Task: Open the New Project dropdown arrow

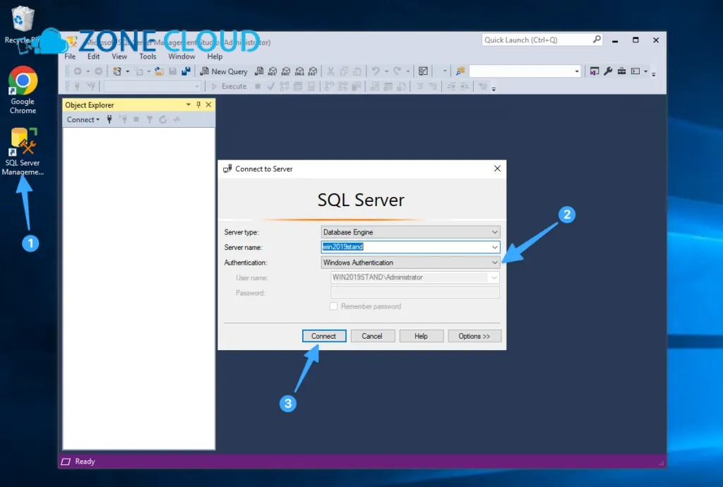Action: coord(128,71)
